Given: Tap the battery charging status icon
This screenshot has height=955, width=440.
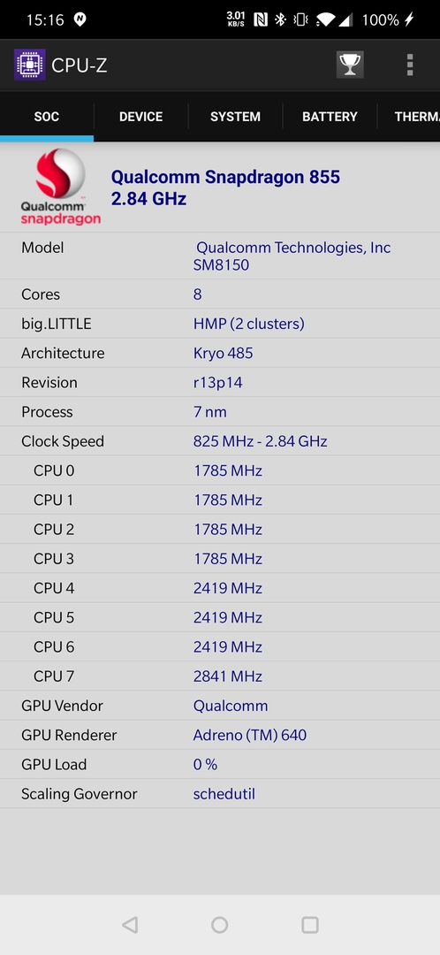Looking at the screenshot, I should click(410, 19).
